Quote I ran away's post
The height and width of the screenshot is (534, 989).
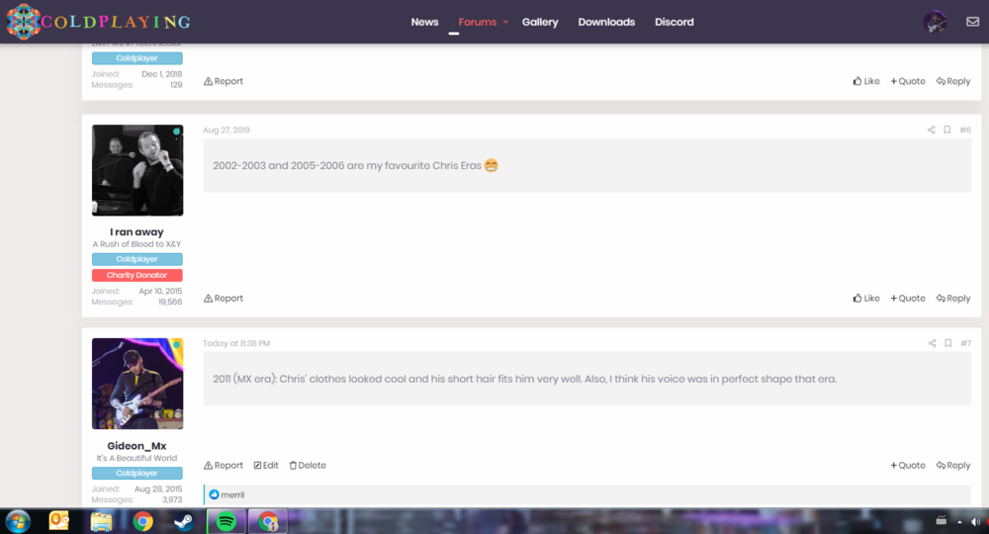(908, 299)
